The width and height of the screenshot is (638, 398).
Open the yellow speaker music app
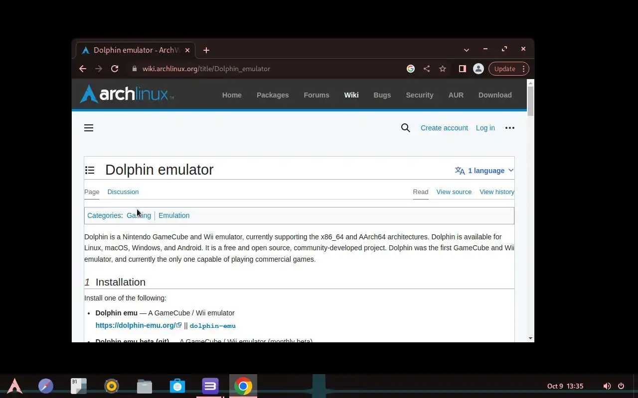112,386
